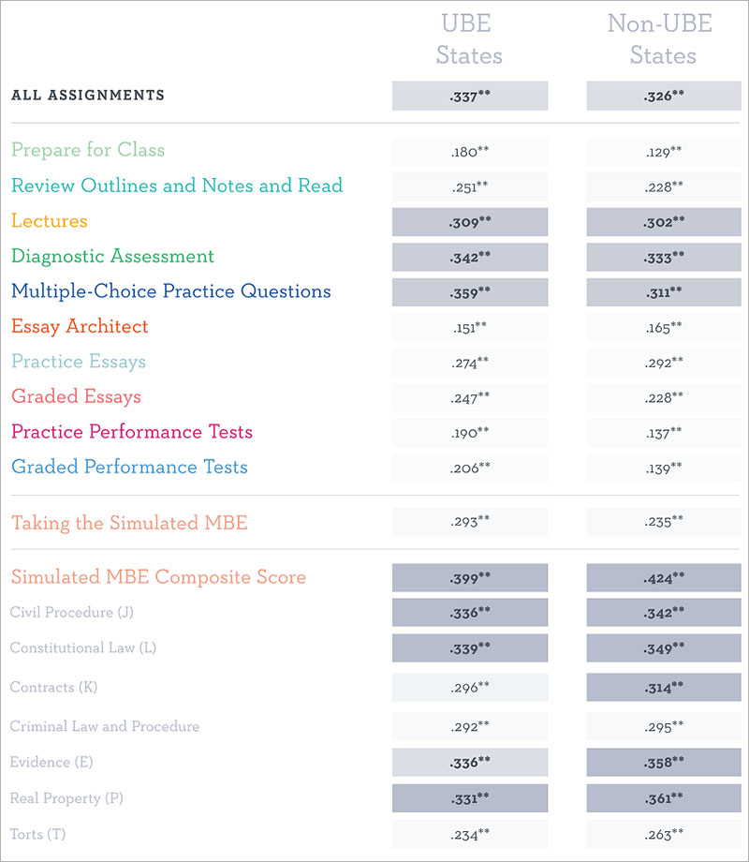The height and width of the screenshot is (862, 749).
Task: Click the Graded Essays label
Action: coord(76,396)
